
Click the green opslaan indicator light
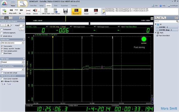tap(144, 39)
